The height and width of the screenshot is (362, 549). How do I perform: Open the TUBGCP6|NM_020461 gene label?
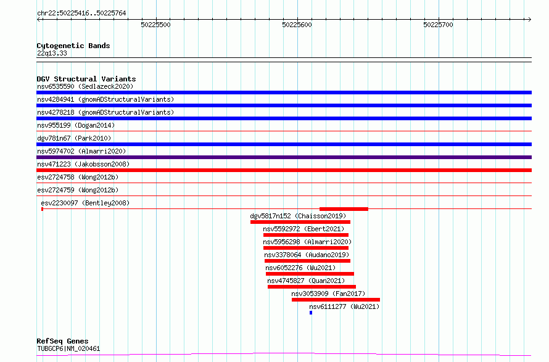click(x=68, y=349)
